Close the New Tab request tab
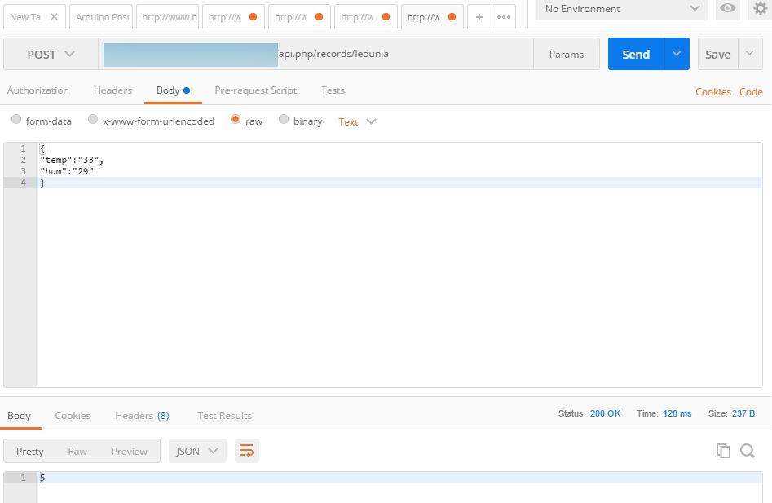This screenshot has height=503, width=772. point(54,17)
